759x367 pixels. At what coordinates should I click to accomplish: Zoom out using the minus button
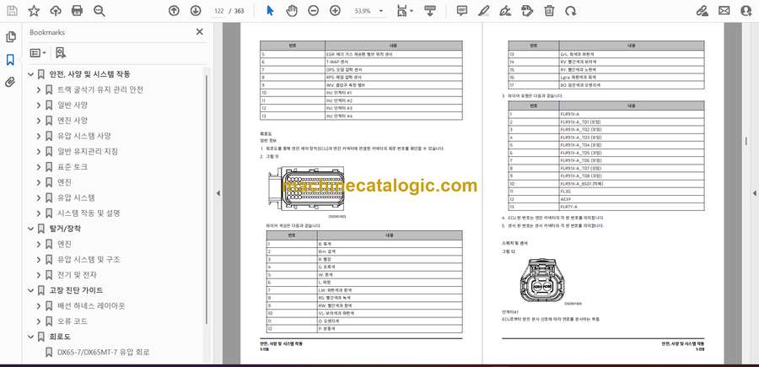pyautogui.click(x=313, y=11)
